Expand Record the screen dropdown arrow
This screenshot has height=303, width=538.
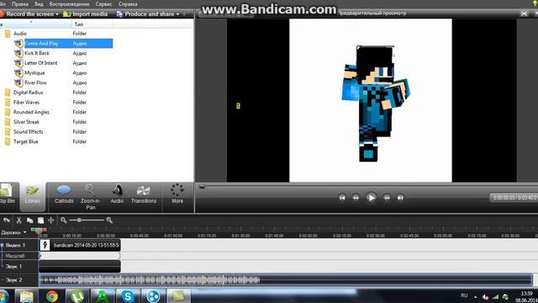click(57, 14)
